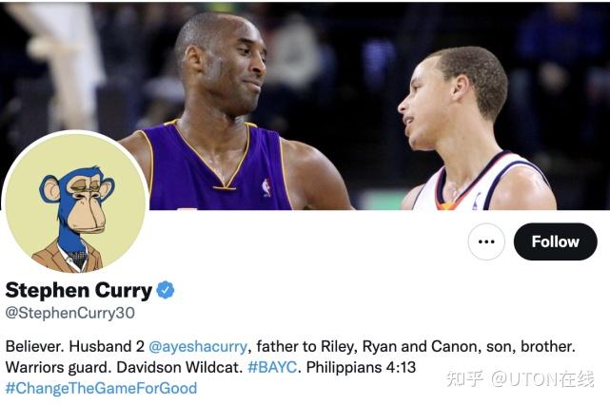Screen dimensions: 610x405
Task: Select the @StephenCurry30 handle text
Action: coord(70,313)
